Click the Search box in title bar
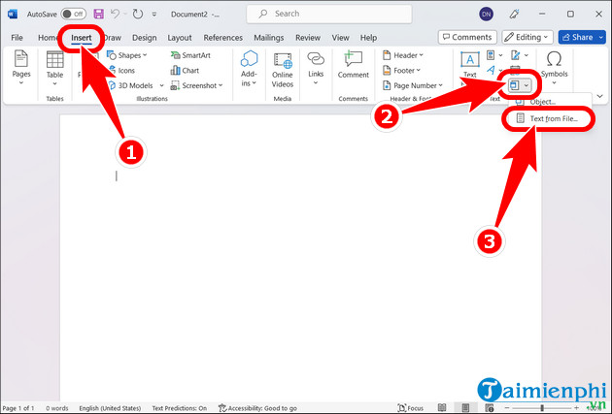The width and height of the screenshot is (612, 414). click(329, 14)
